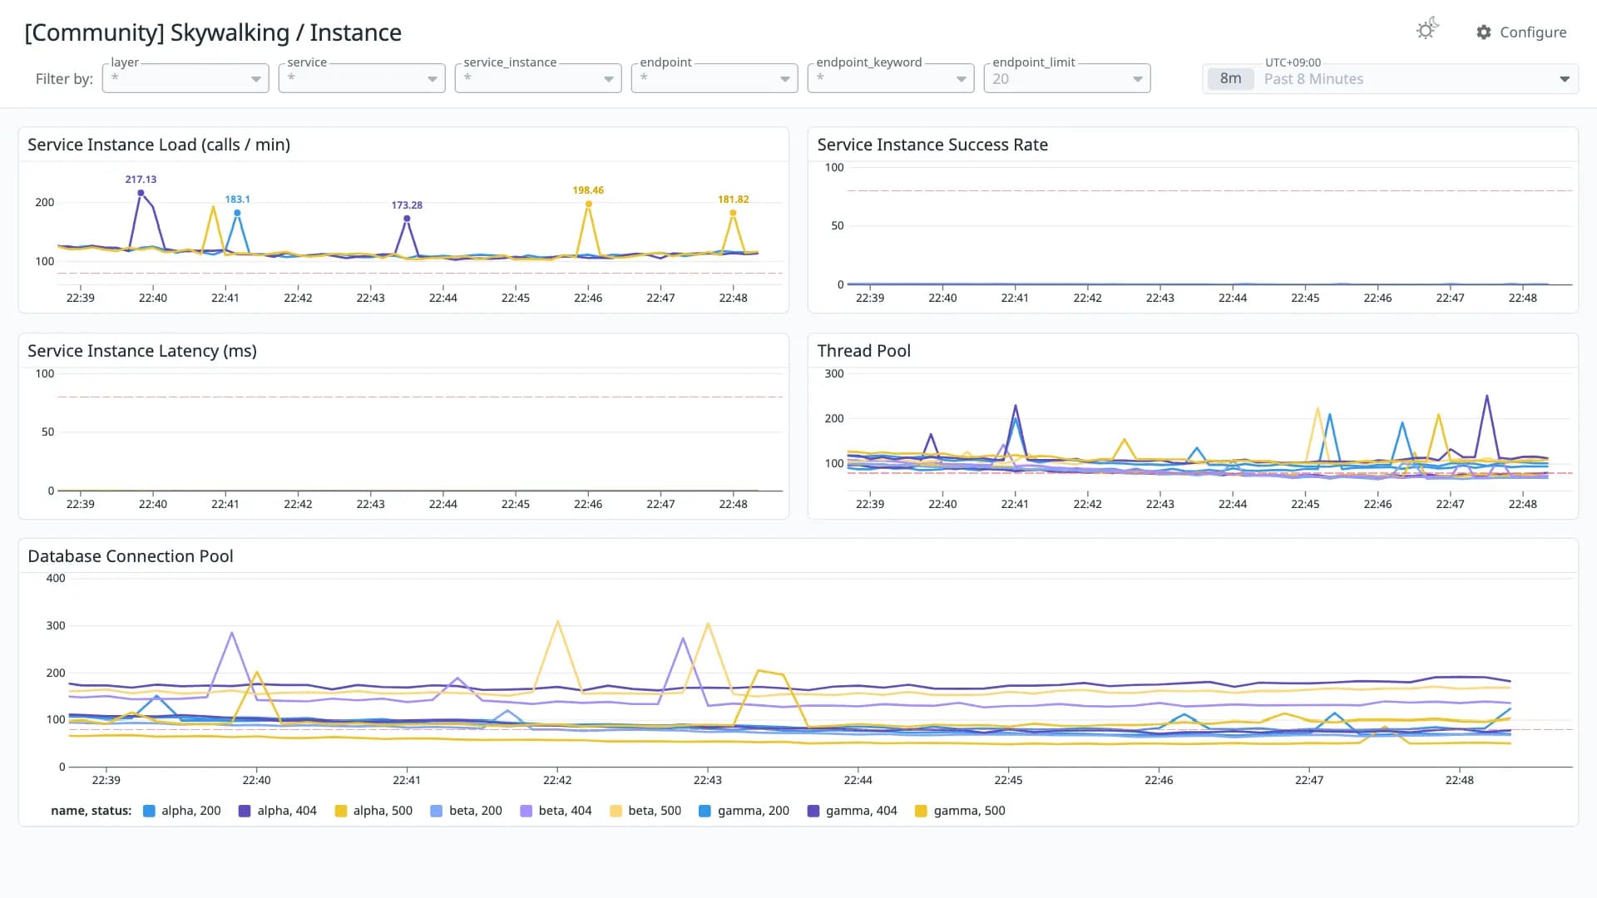Toggle the gamma, 500 legend entry
This screenshot has width=1597, height=898.
(x=960, y=811)
